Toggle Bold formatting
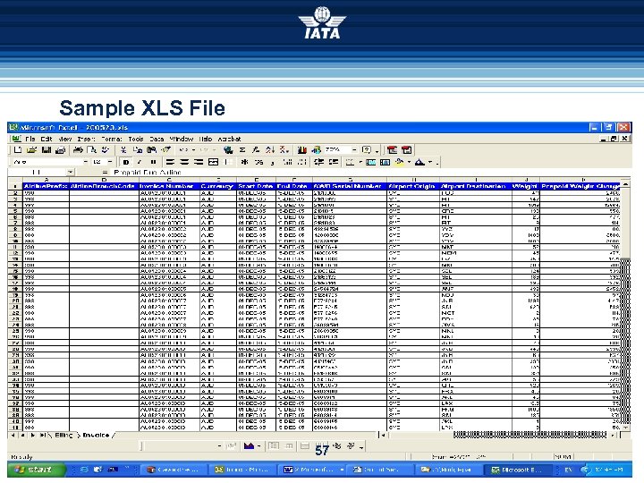Viewport: 644px width, 483px height. 126,162
